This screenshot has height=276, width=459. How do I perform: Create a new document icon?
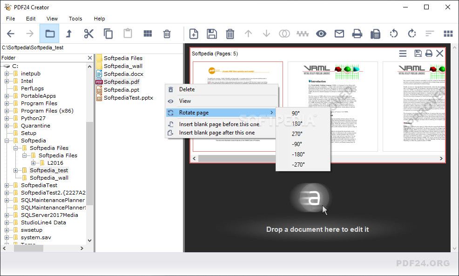click(194, 34)
